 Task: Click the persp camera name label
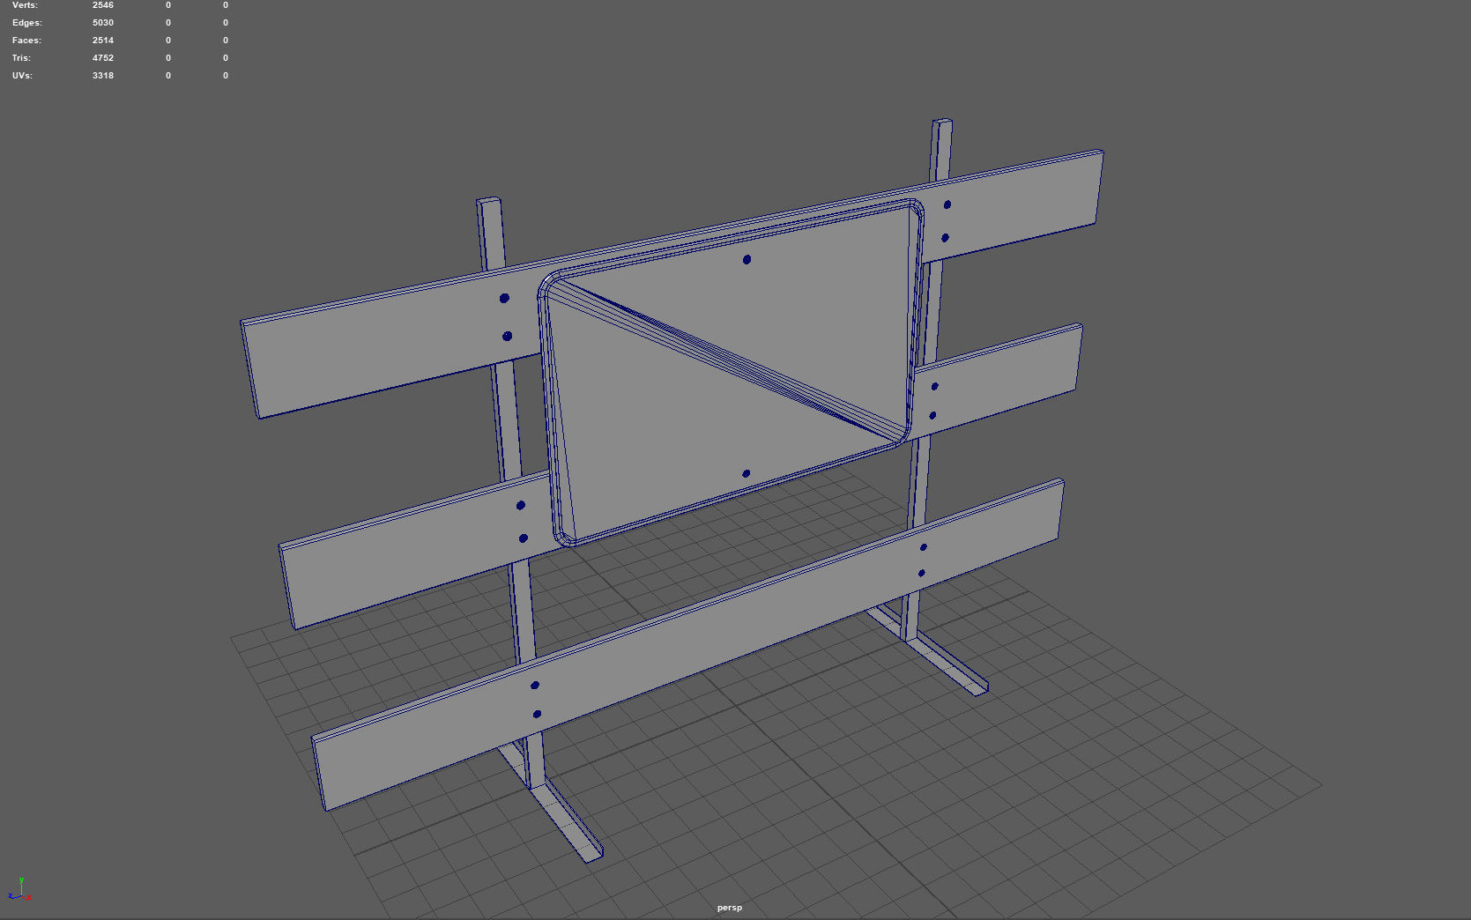point(730,908)
